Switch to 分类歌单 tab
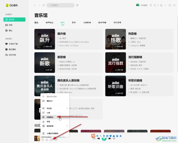Viewport: 178px width, 143px height. pos(87,23)
